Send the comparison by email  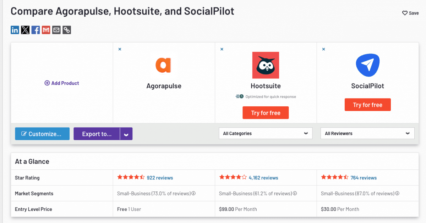tap(56, 30)
